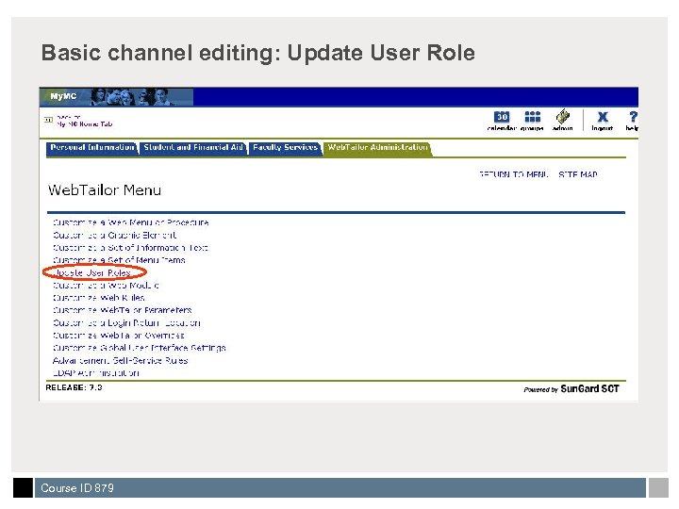Screen dimensions: 679x509
Task: Open the help question mark icon
Action: click(633, 117)
